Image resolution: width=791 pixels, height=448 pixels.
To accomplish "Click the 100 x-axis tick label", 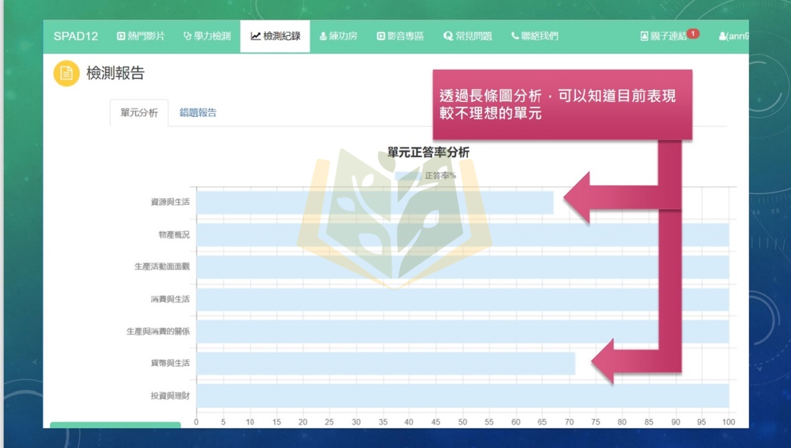I will pos(729,422).
